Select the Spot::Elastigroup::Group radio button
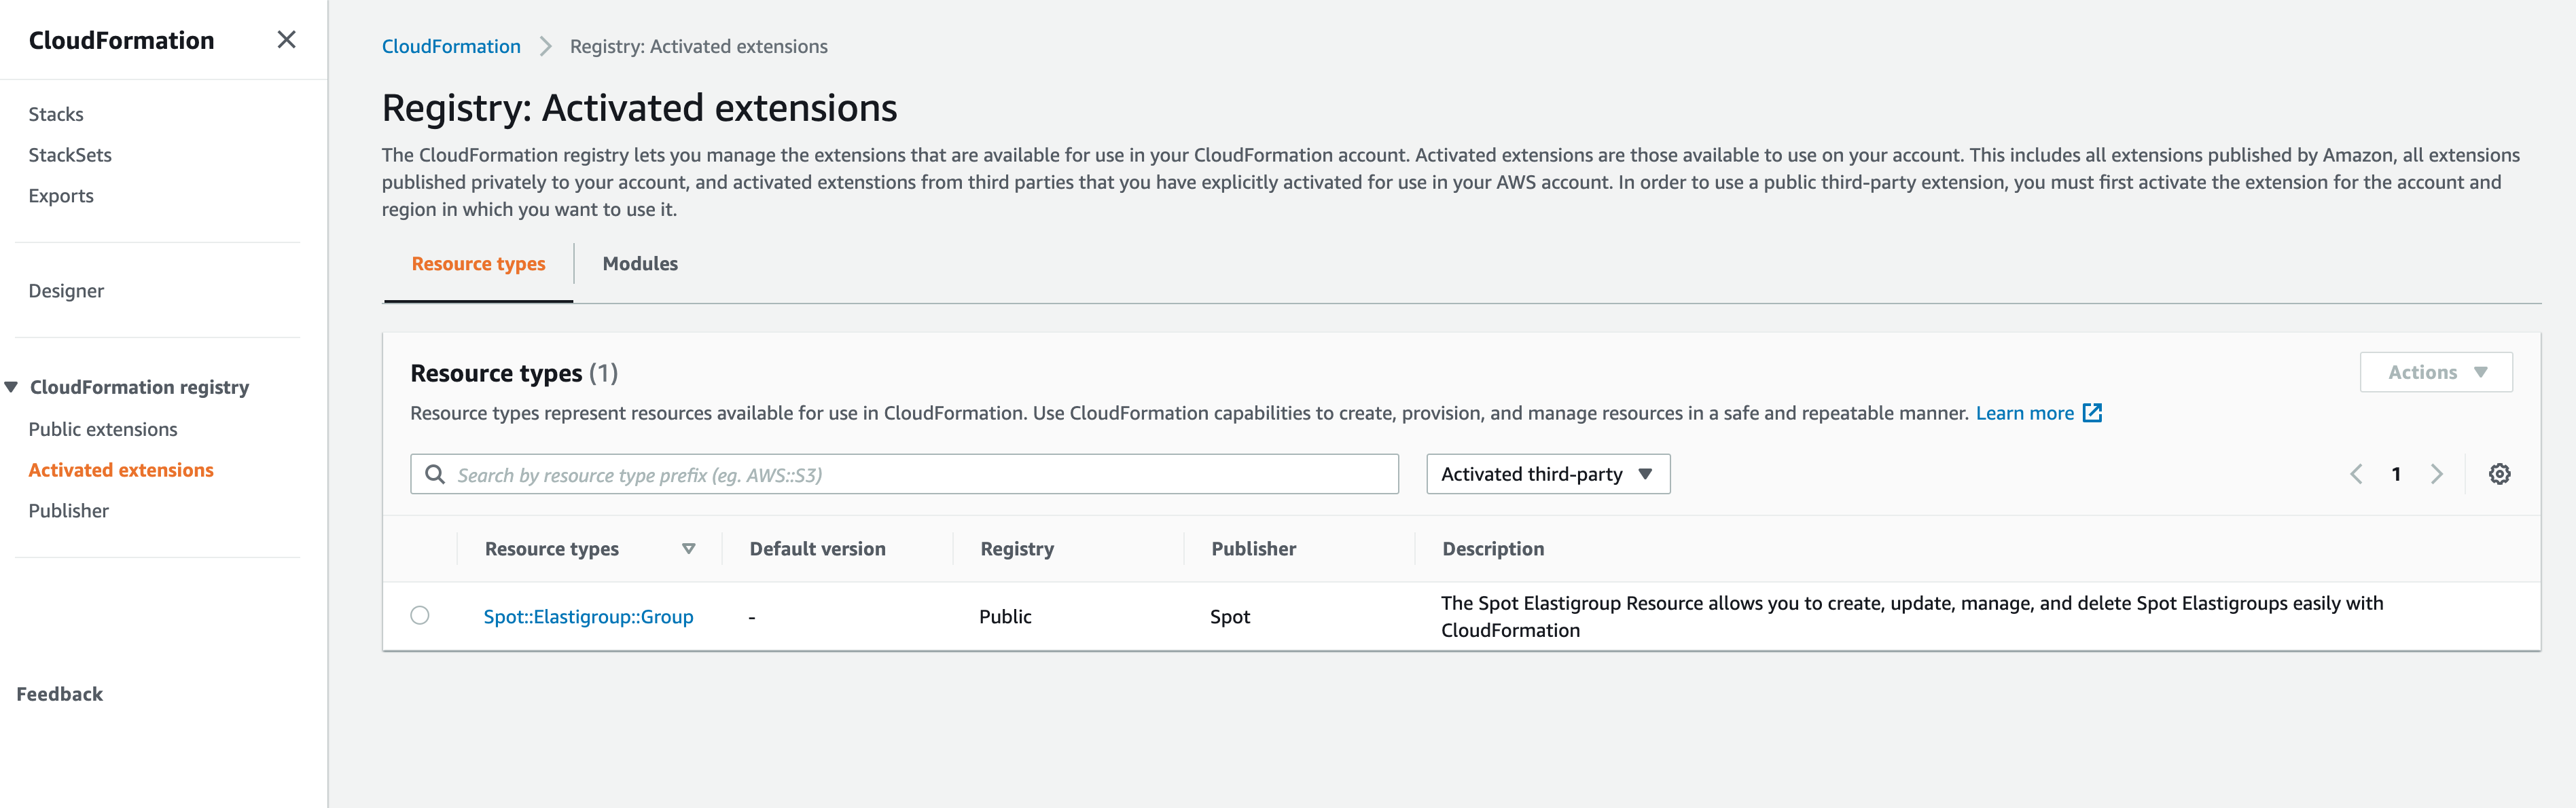This screenshot has width=2576, height=808. (x=420, y=615)
